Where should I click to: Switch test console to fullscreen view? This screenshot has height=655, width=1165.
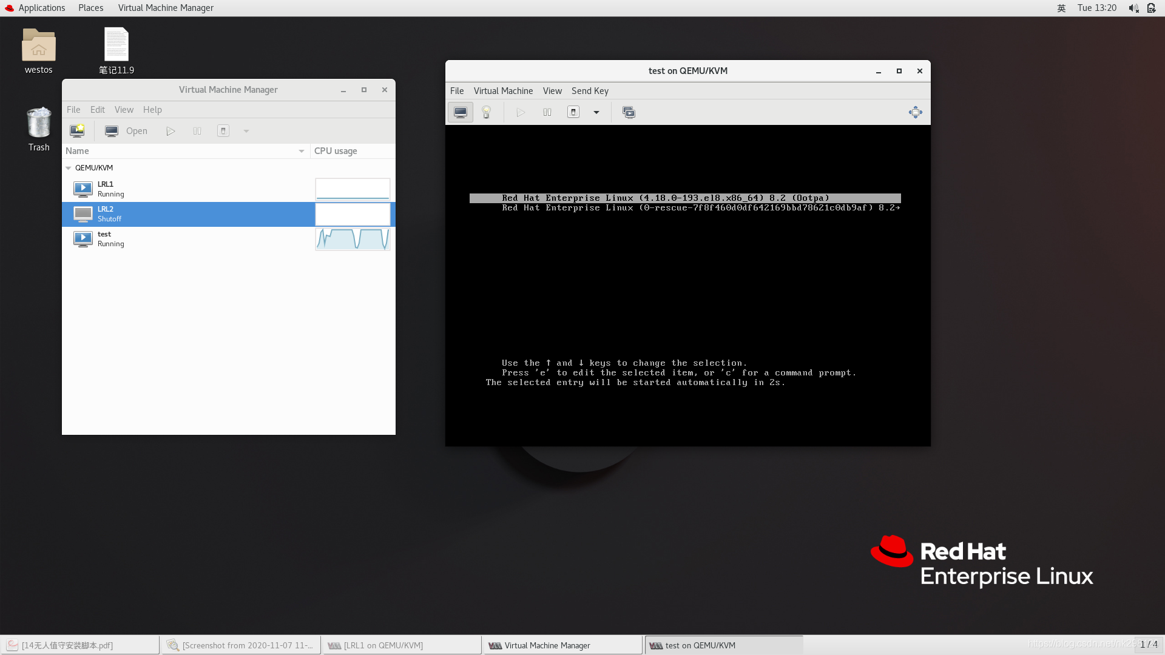point(916,112)
